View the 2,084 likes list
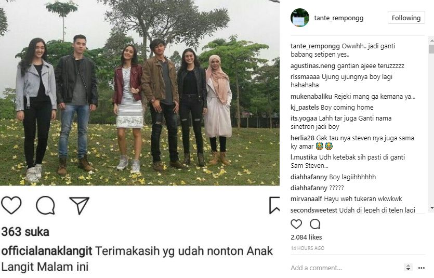This screenshot has height=278, width=434. 306,237
